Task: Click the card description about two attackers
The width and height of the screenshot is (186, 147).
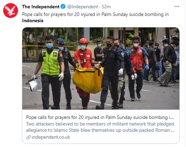Action: coord(100,127)
